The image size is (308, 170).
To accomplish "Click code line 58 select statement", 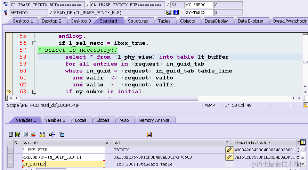I will pos(147,57).
